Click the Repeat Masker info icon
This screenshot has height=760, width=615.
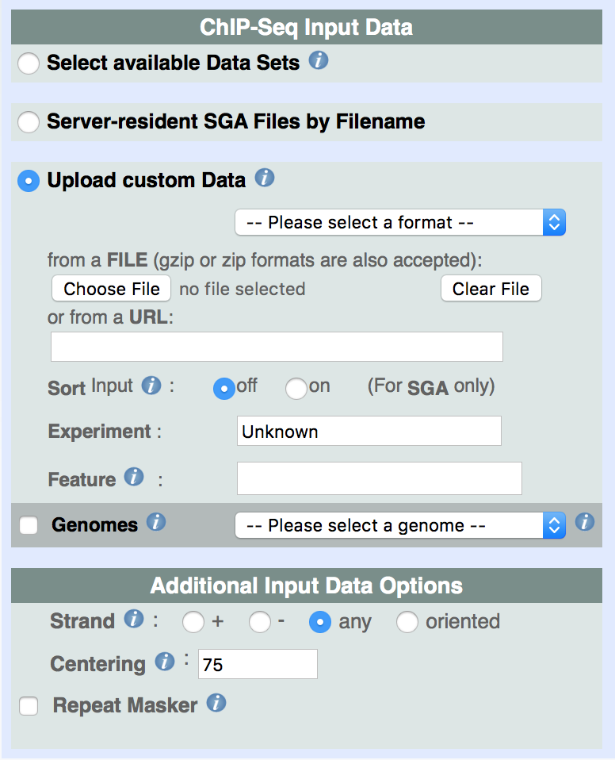pos(216,703)
